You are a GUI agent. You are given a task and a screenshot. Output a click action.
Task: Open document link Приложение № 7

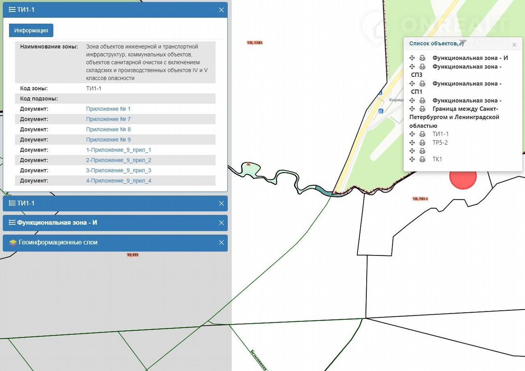click(x=108, y=119)
